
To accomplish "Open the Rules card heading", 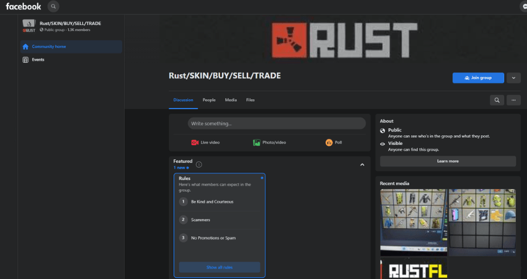I will (185, 179).
